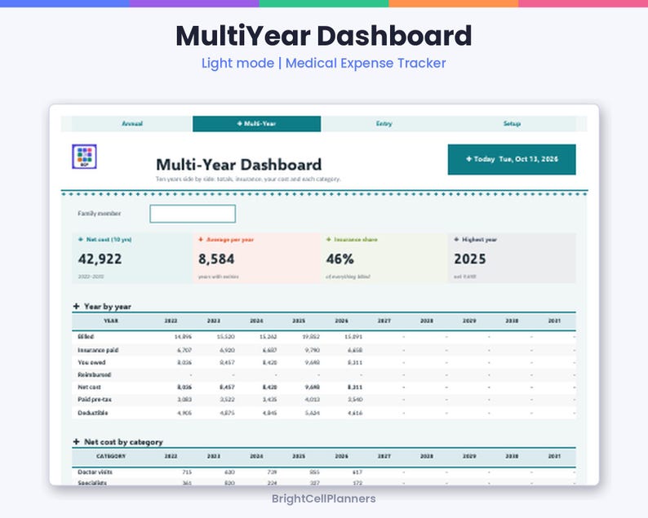Select the Billed row label

tap(86, 337)
